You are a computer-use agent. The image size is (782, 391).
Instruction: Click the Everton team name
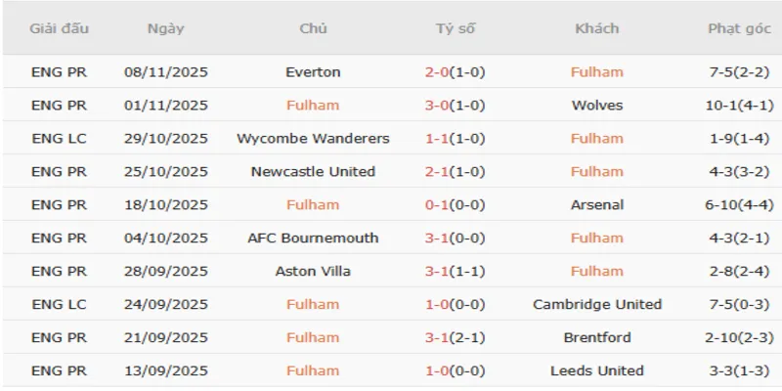[313, 72]
